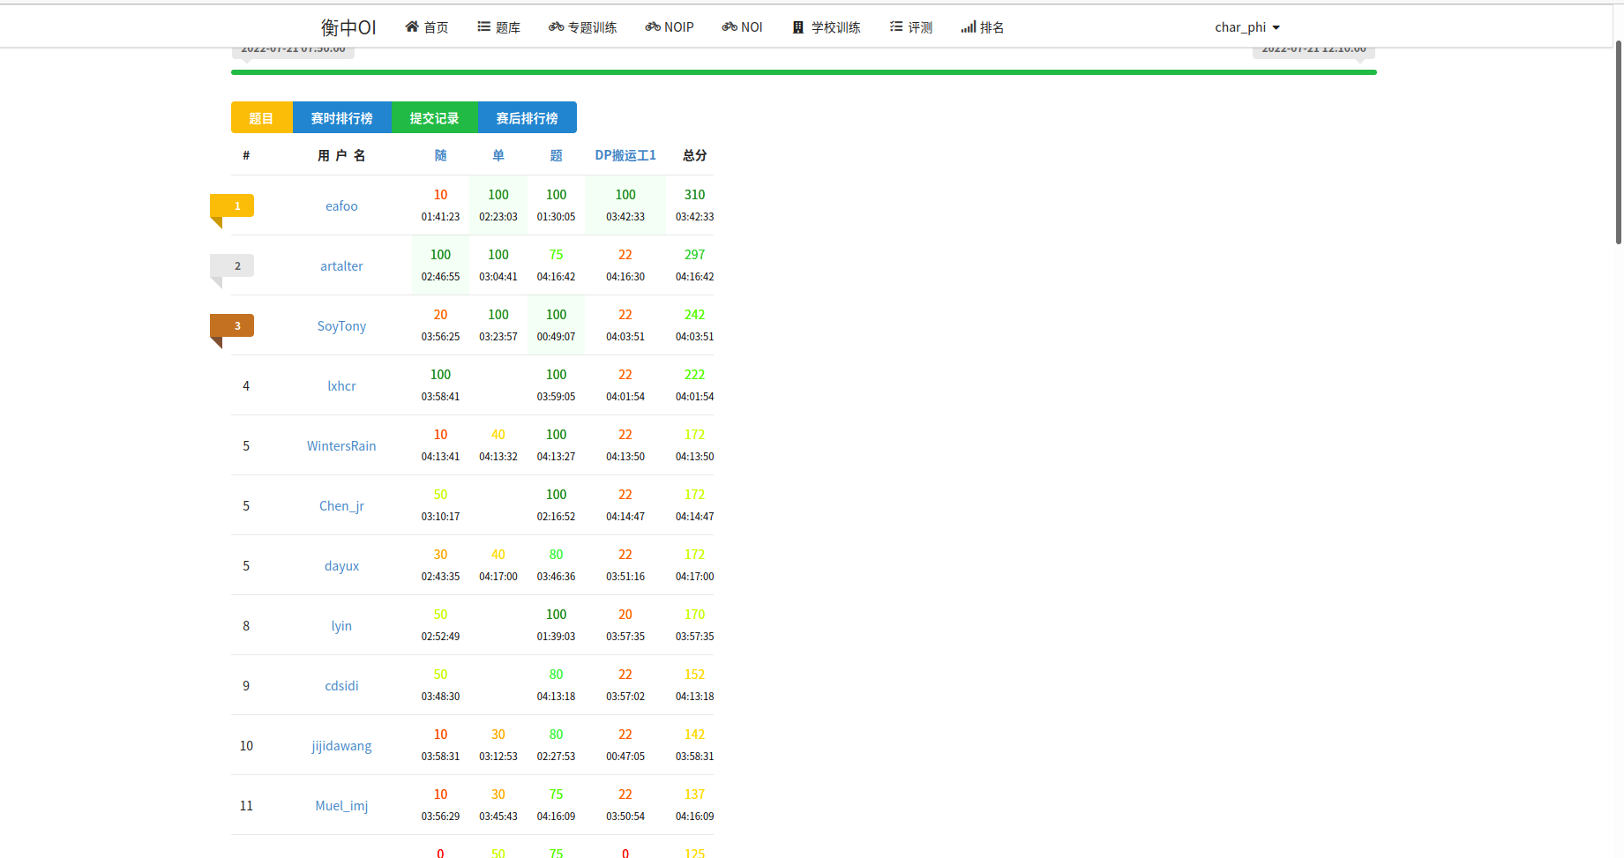Click lyin's total score 170
Viewport: 1624px width, 858px height.
695,614
